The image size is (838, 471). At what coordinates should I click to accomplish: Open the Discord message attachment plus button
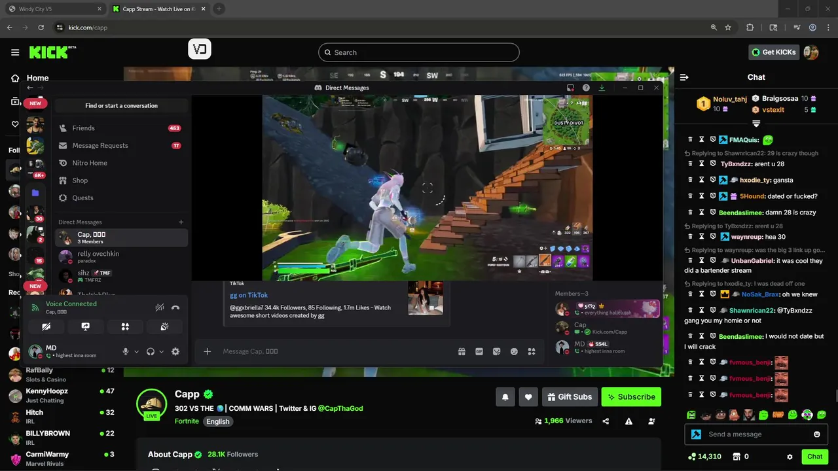[x=207, y=351]
